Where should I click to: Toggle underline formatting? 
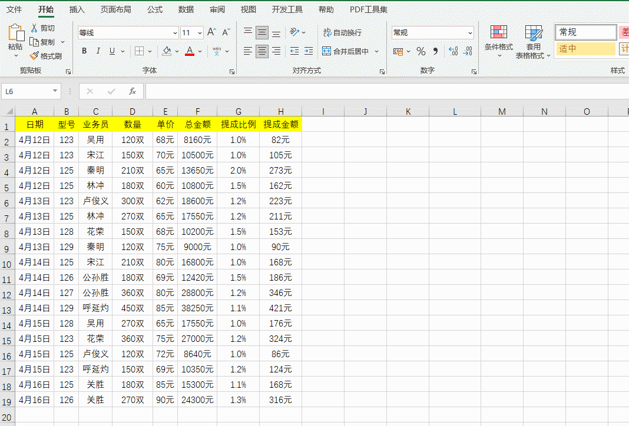pos(112,51)
